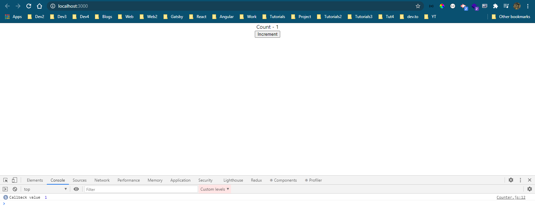
Task: Close the DevTools panel
Action: pyautogui.click(x=530, y=180)
